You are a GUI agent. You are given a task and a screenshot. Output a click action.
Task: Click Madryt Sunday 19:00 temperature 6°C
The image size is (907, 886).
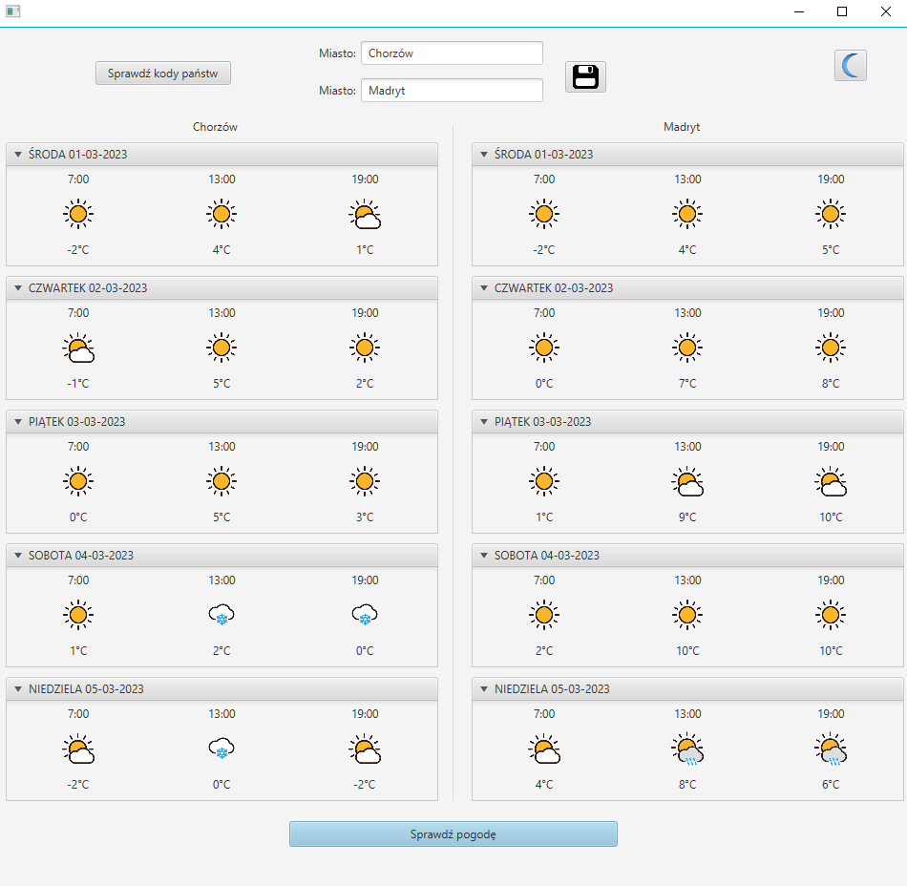831,784
